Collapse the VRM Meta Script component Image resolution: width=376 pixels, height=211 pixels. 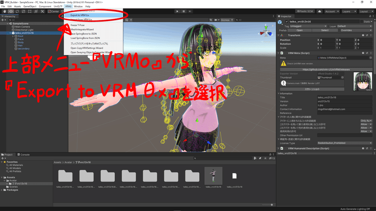point(279,53)
